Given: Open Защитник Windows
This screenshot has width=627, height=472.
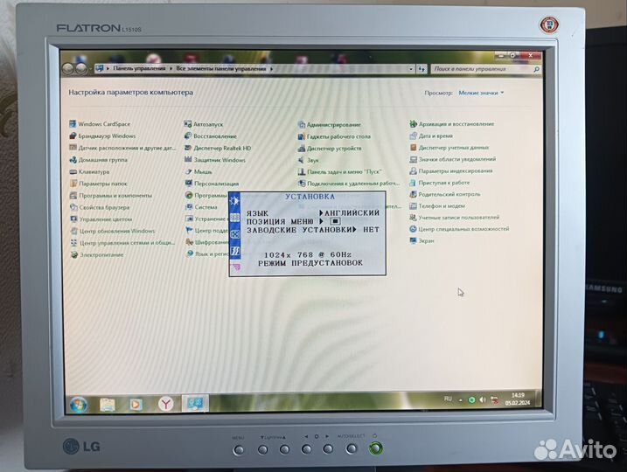Looking at the screenshot, I should point(219,160).
